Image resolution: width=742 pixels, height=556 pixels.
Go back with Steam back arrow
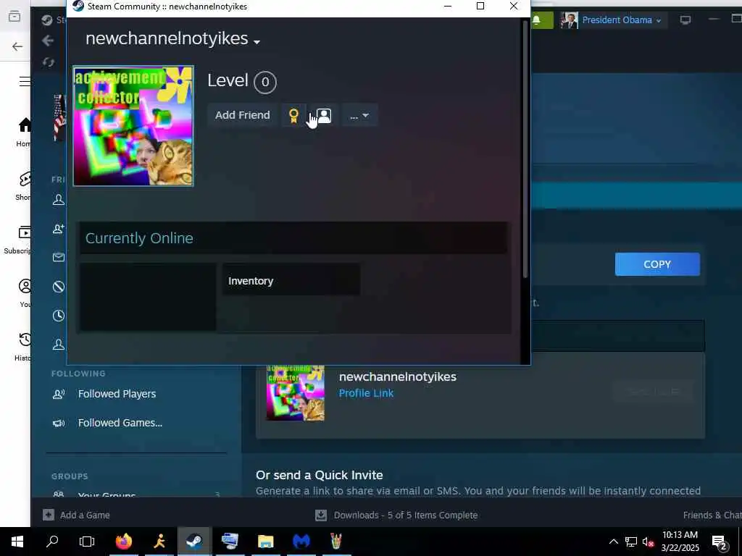[x=48, y=41]
